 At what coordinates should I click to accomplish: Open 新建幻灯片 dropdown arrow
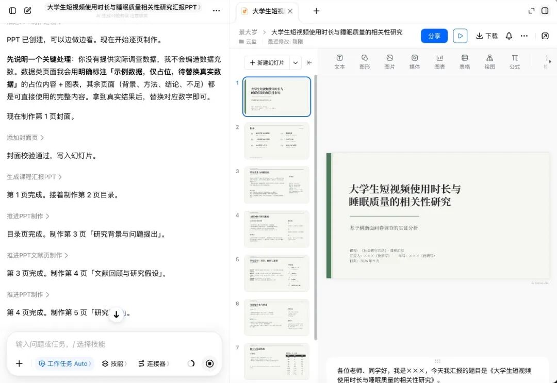tap(296, 63)
